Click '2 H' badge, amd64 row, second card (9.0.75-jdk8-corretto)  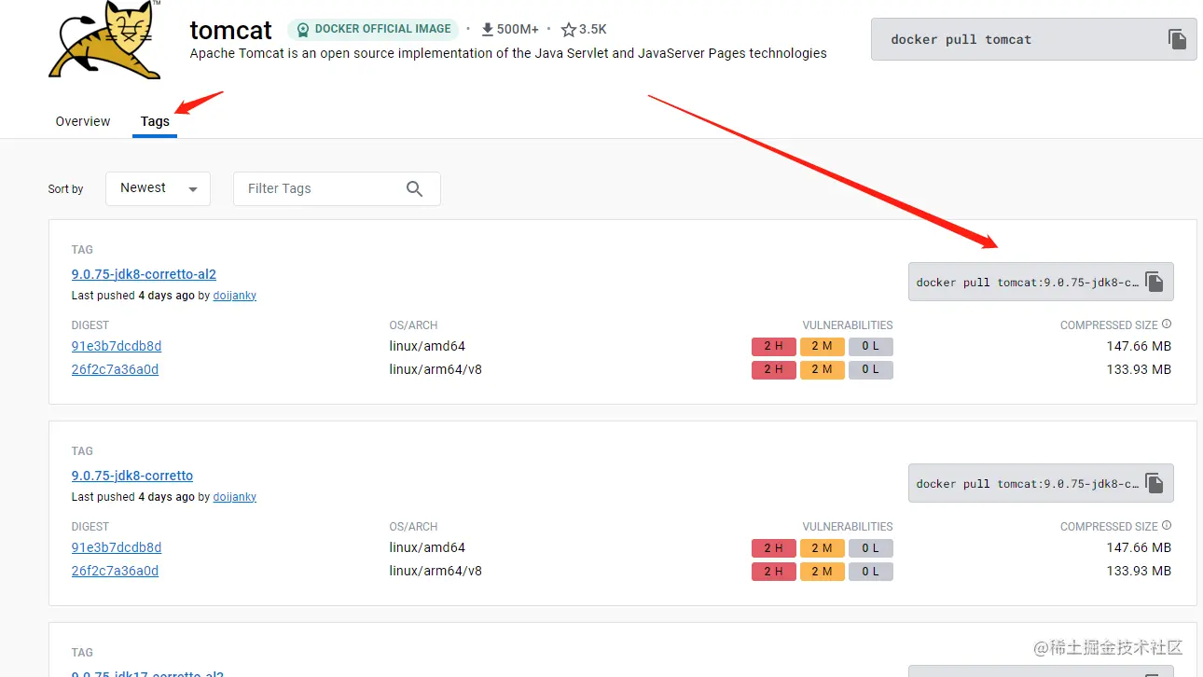pyautogui.click(x=774, y=547)
